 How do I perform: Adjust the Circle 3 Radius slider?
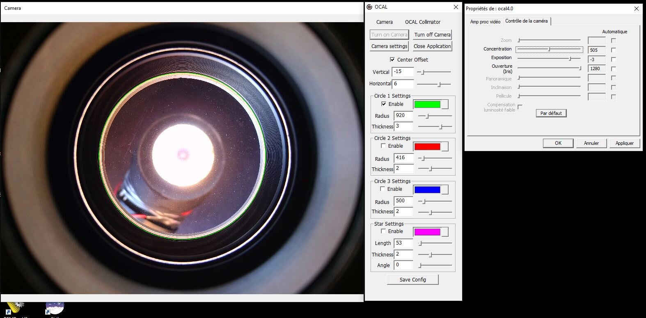435,201
